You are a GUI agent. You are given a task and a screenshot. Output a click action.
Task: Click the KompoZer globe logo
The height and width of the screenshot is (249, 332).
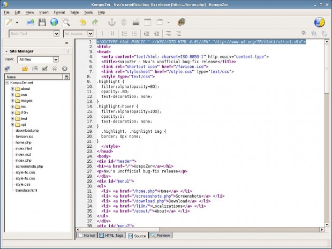click(319, 22)
